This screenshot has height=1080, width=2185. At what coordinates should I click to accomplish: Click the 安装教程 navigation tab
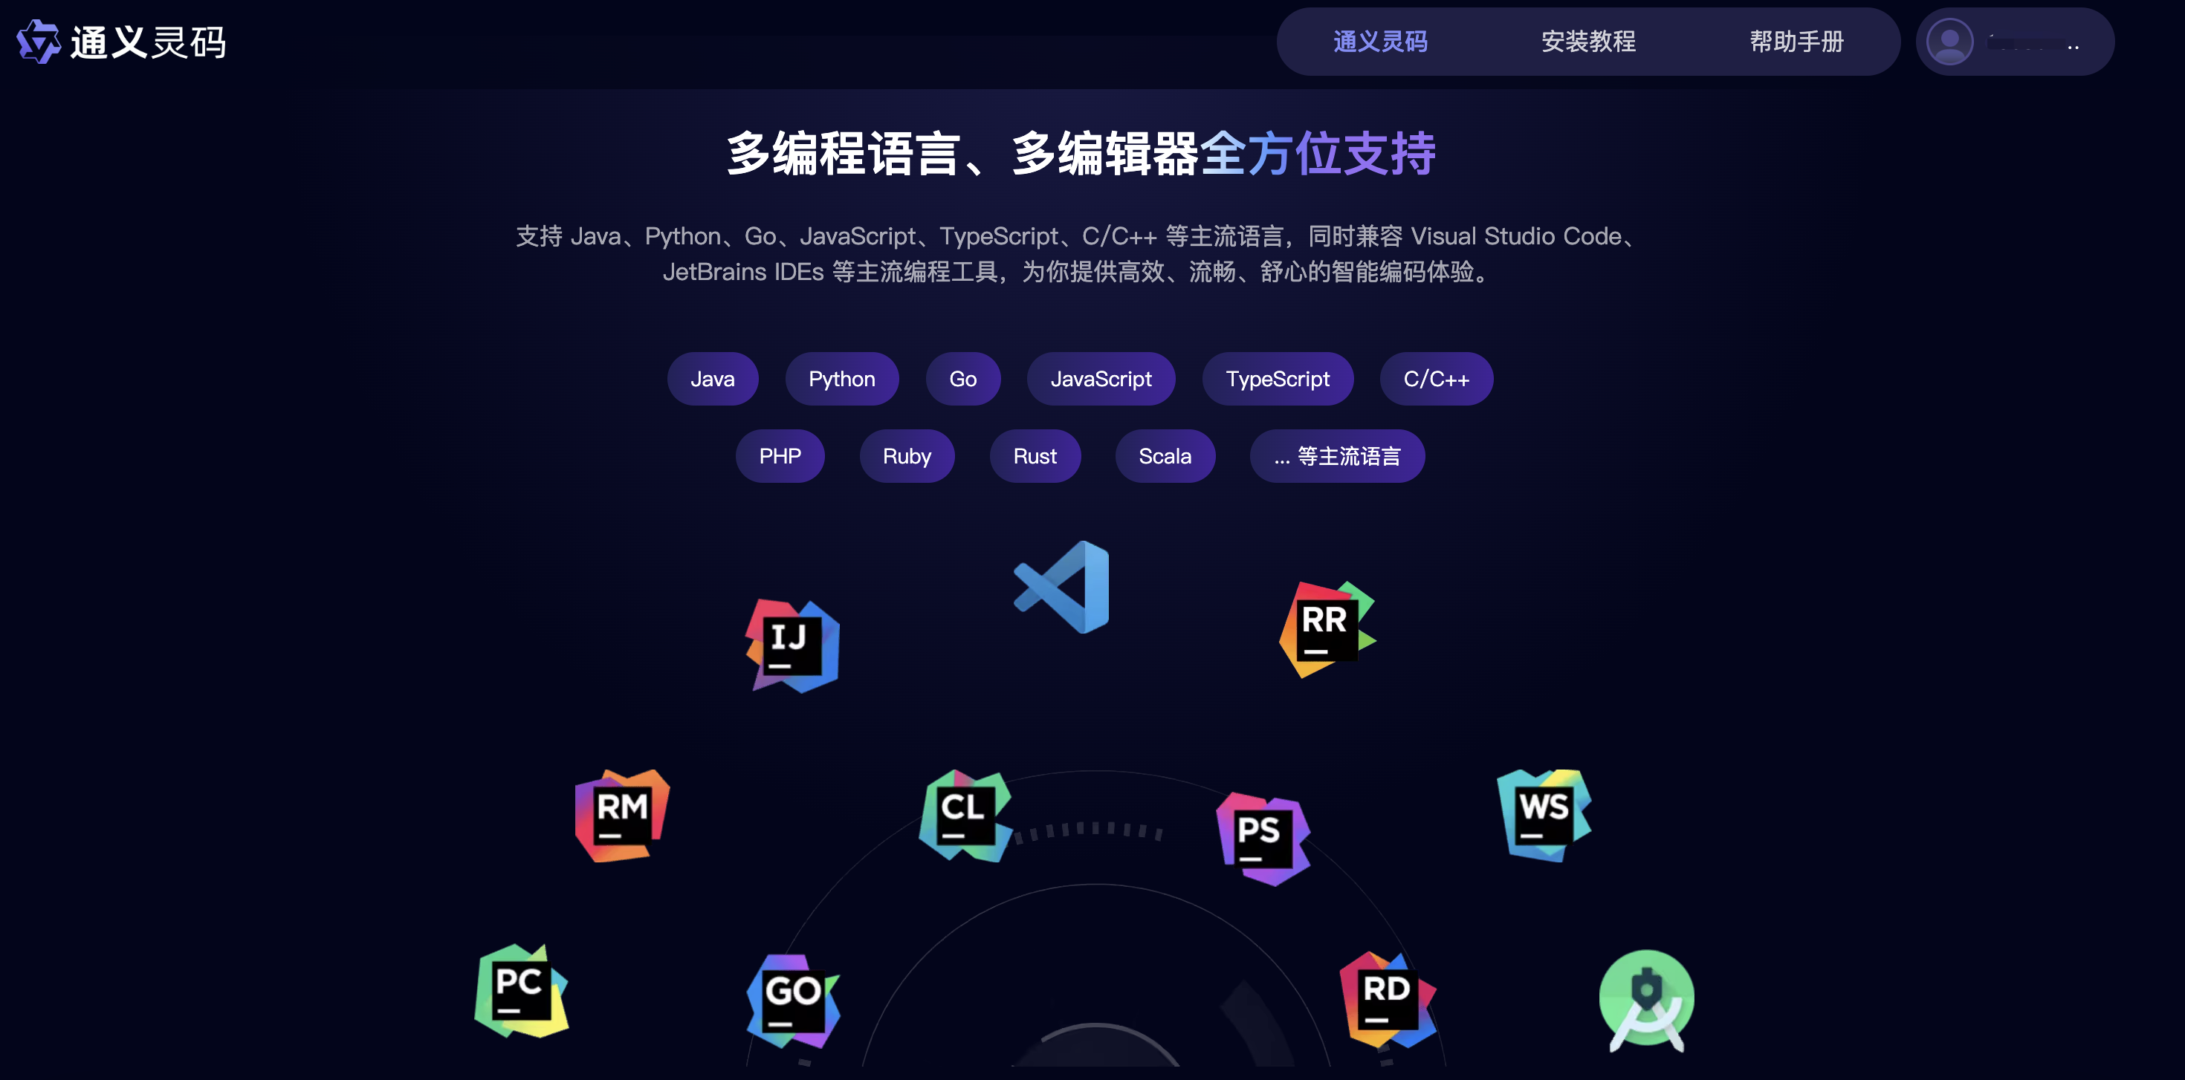click(x=1587, y=40)
